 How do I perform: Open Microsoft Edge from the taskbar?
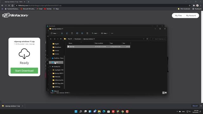(x=104, y=111)
